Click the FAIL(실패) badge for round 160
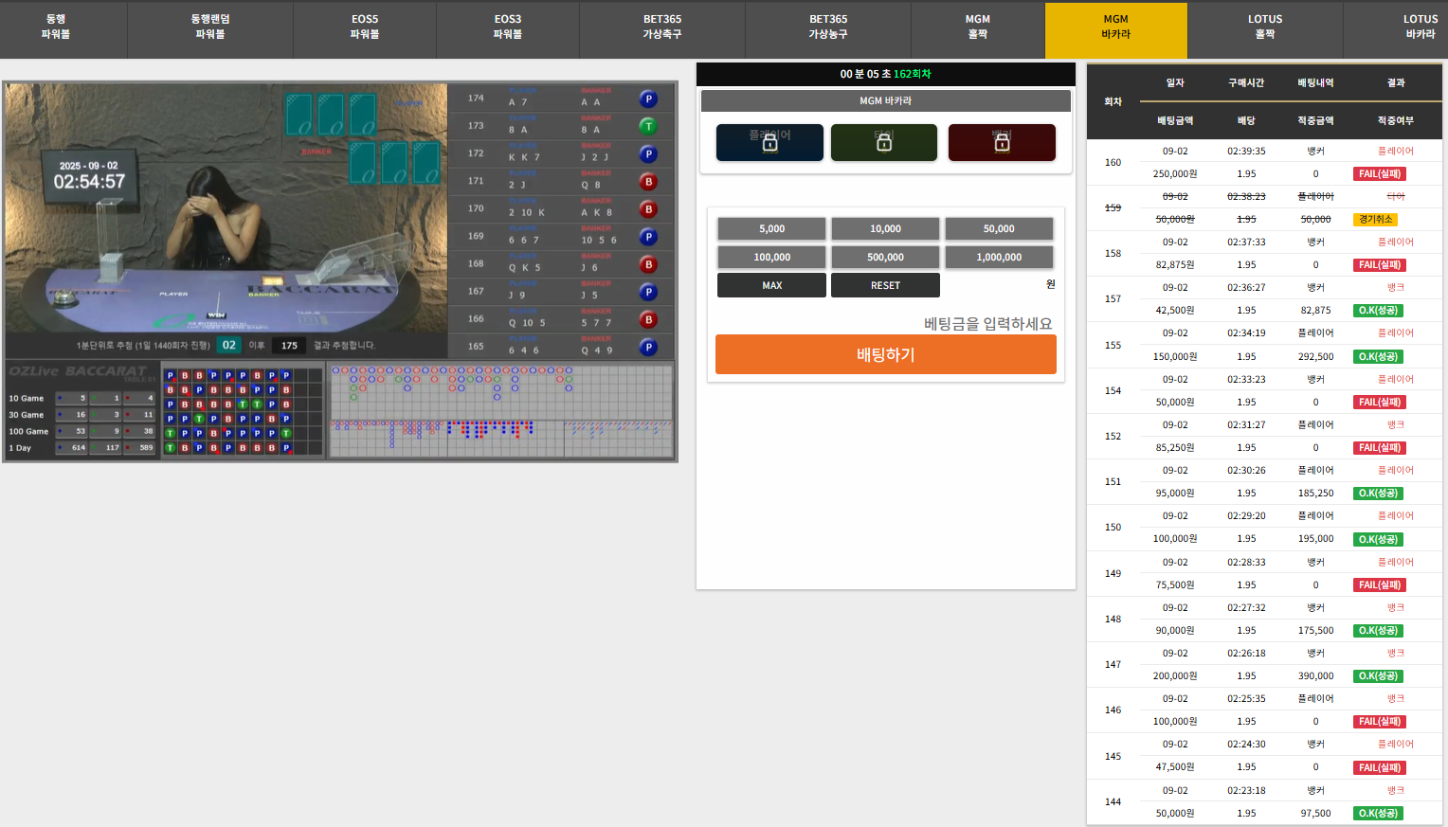 tap(1379, 174)
